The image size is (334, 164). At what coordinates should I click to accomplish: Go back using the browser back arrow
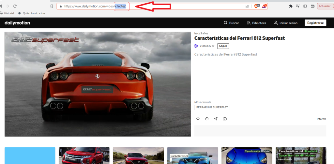pos(1,6)
